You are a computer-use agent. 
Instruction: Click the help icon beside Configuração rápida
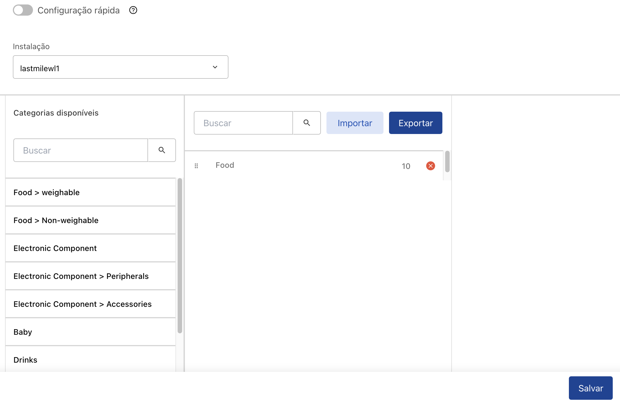pyautogui.click(x=133, y=10)
